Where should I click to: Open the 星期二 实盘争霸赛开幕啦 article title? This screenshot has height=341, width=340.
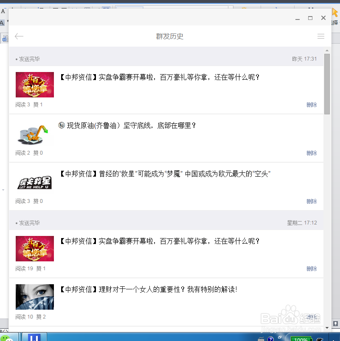coord(160,241)
